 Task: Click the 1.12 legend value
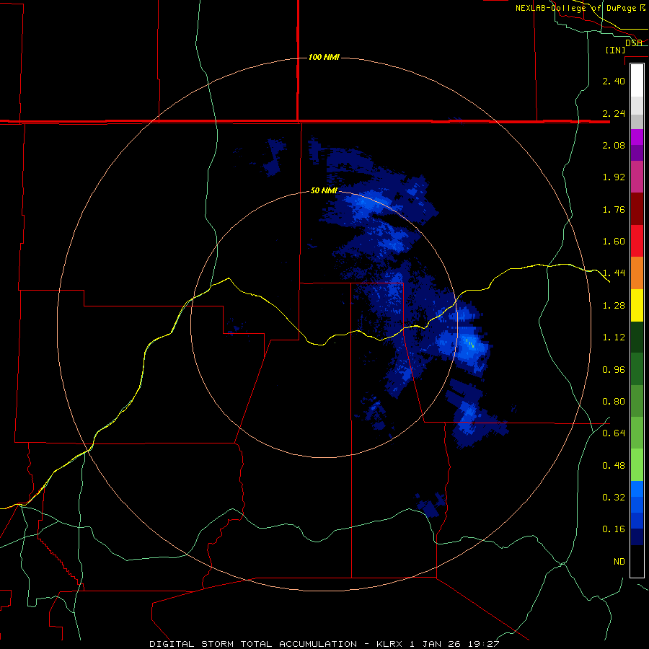point(614,337)
